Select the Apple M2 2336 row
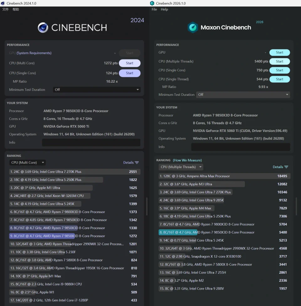The image size is (301, 306). (224, 281)
